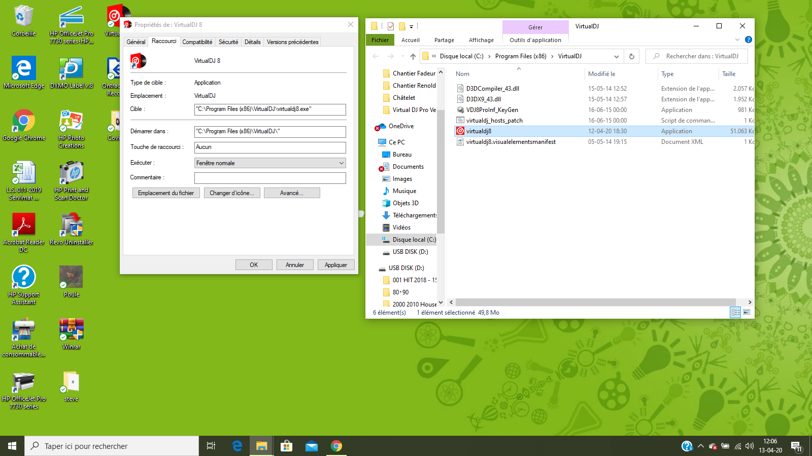Screen dimensions: 812x456
Task: Open the Explorer help question icon
Action: (x=748, y=40)
